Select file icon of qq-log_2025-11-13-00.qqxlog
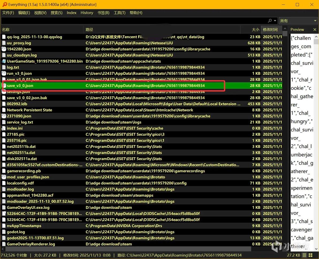 (4, 37)
